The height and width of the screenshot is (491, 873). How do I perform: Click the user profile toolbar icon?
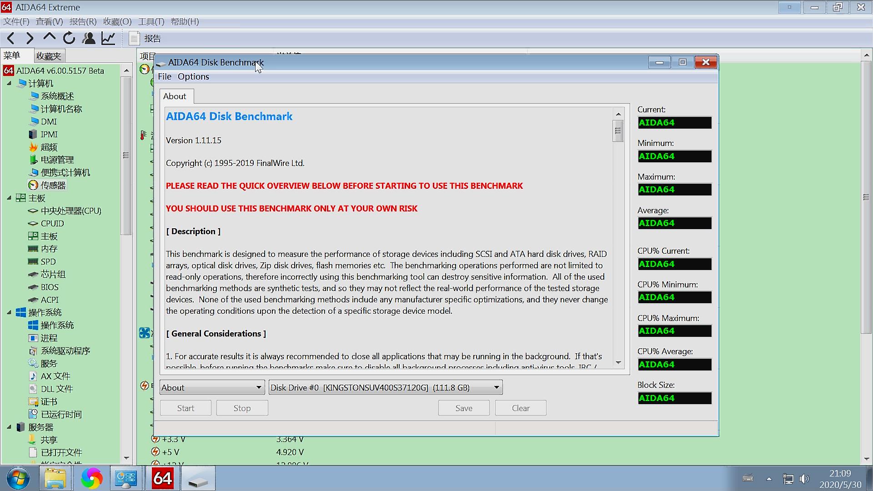[89, 39]
